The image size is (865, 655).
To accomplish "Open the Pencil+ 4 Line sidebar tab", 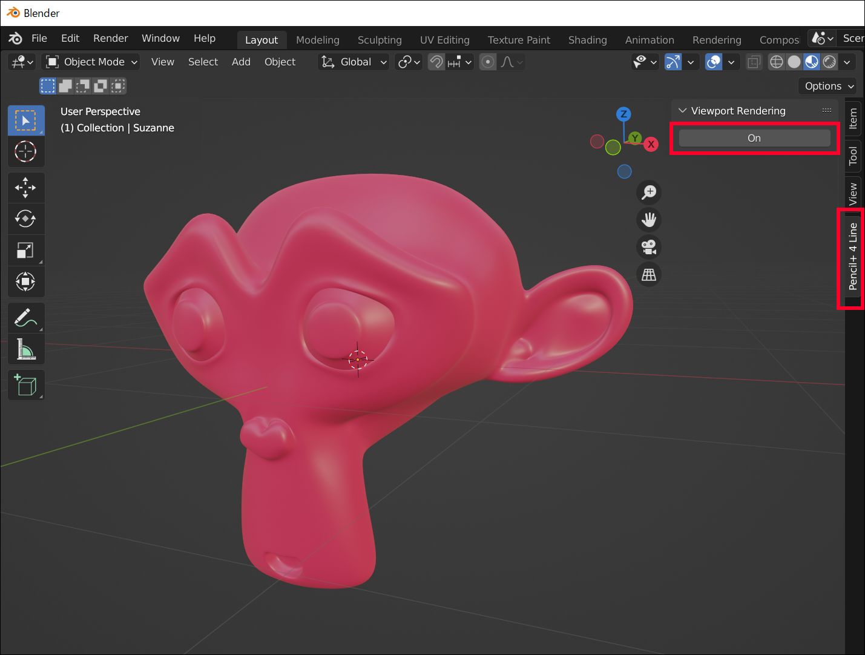I will pos(853,257).
